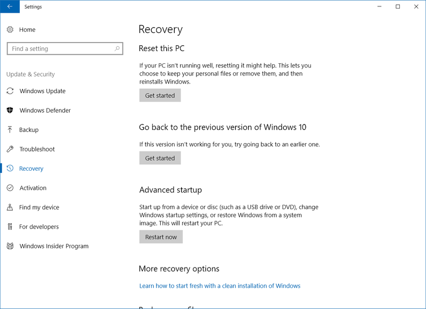Click the Troubleshoot wrench icon
The height and width of the screenshot is (309, 426).
[x=10, y=149]
